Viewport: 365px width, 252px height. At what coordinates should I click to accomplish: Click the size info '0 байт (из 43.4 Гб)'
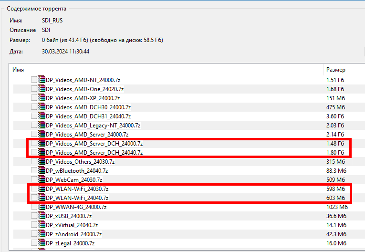tap(65, 40)
